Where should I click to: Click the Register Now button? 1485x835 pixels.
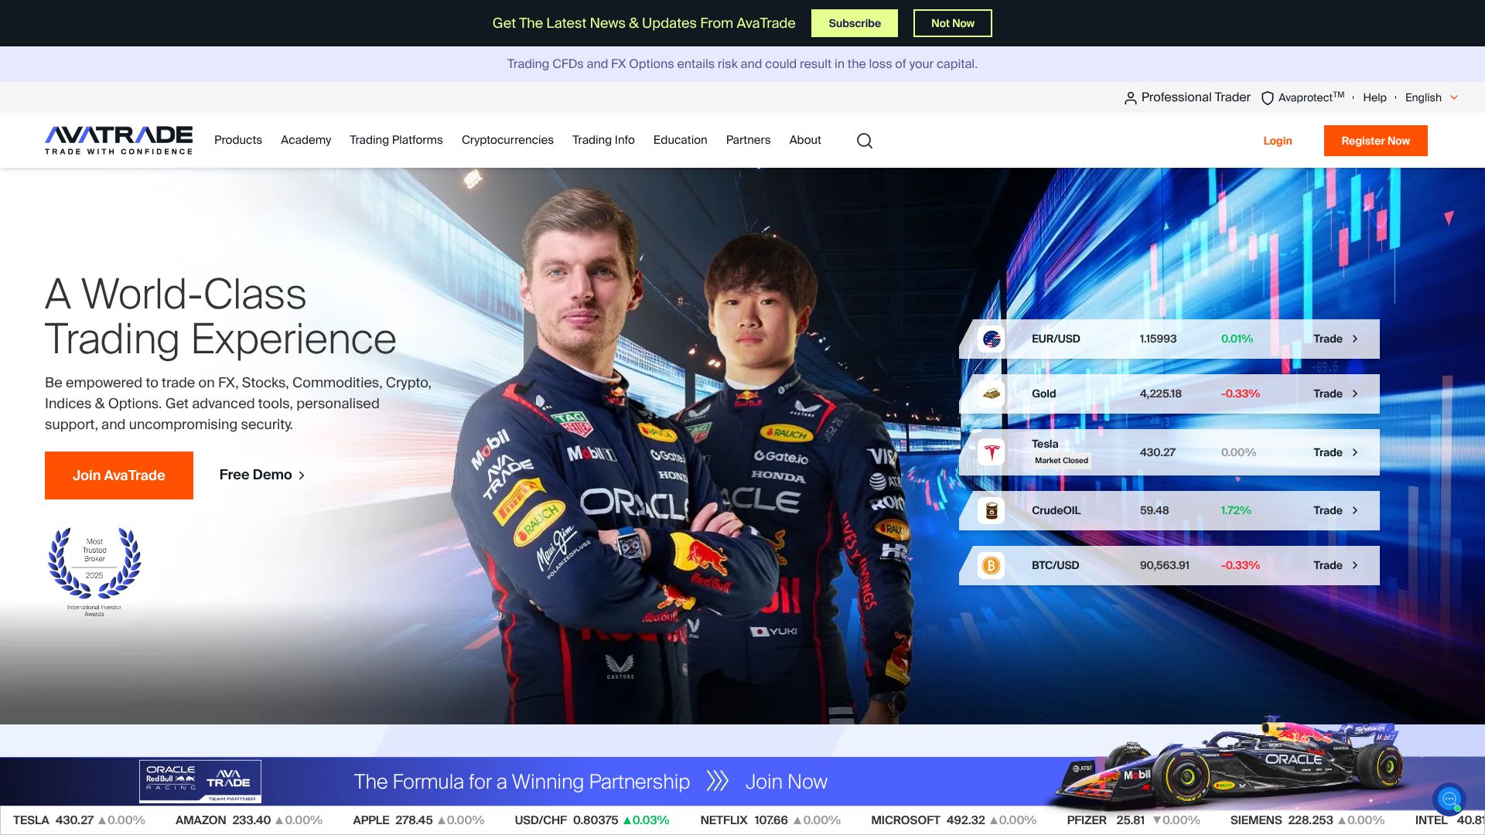pos(1375,141)
